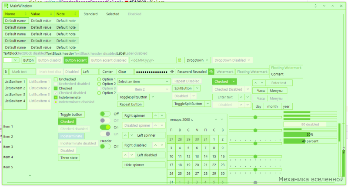Select day 22 in the calendar
The image size is (348, 187).
[214, 165]
